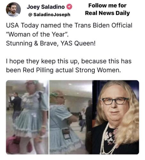Click the "Stunning & Brave, YAS Queen!" line
The height and width of the screenshot is (160, 145).
click(51, 44)
